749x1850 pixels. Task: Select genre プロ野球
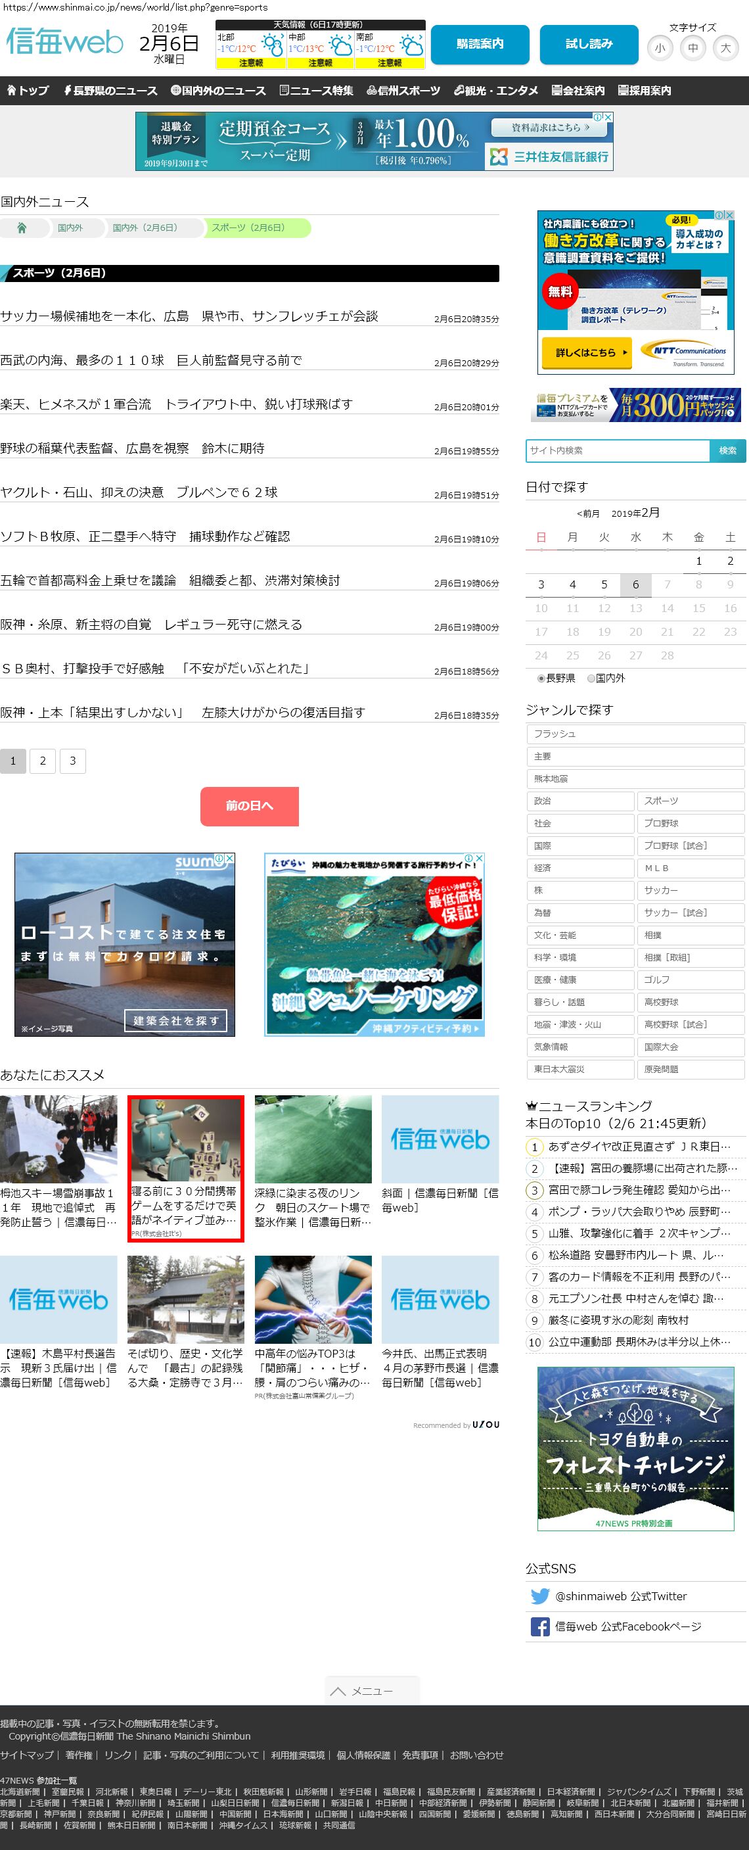(x=690, y=823)
